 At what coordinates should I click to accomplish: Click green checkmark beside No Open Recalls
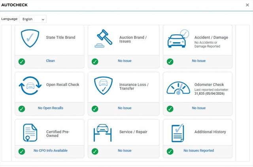click(x=22, y=109)
